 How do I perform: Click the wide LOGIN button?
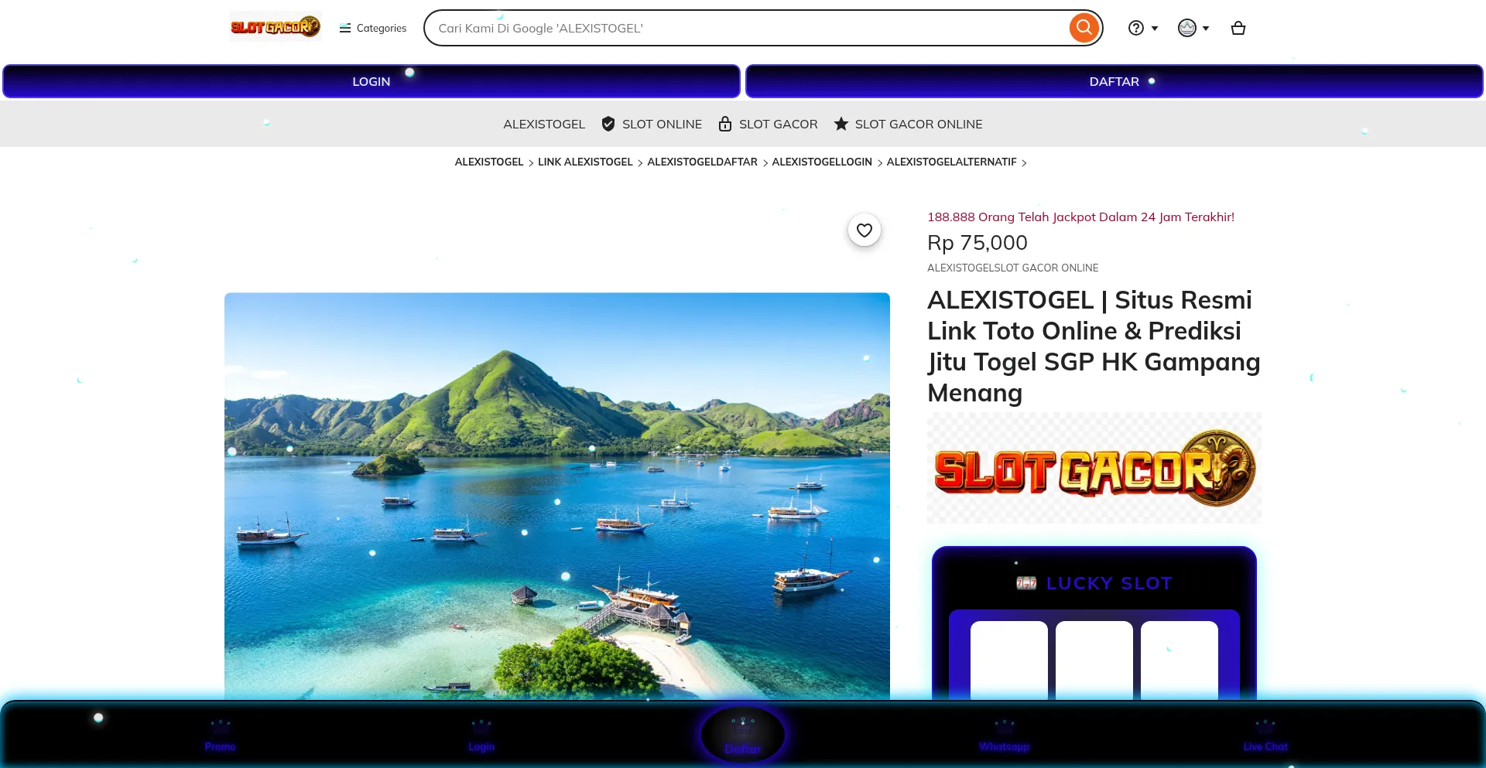click(x=371, y=81)
